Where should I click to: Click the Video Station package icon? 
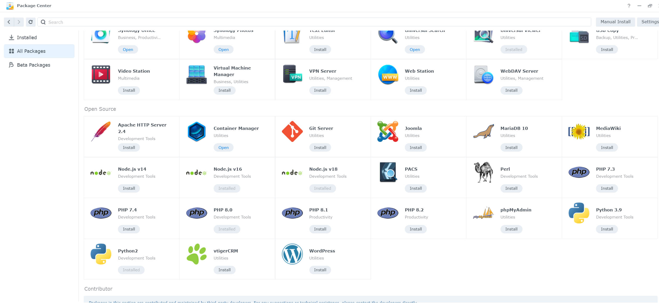[101, 74]
